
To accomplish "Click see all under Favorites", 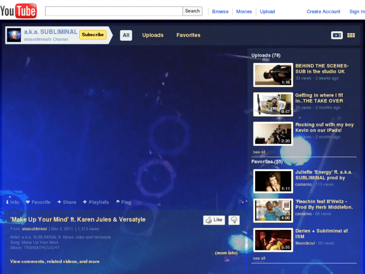I will tap(259, 258).
